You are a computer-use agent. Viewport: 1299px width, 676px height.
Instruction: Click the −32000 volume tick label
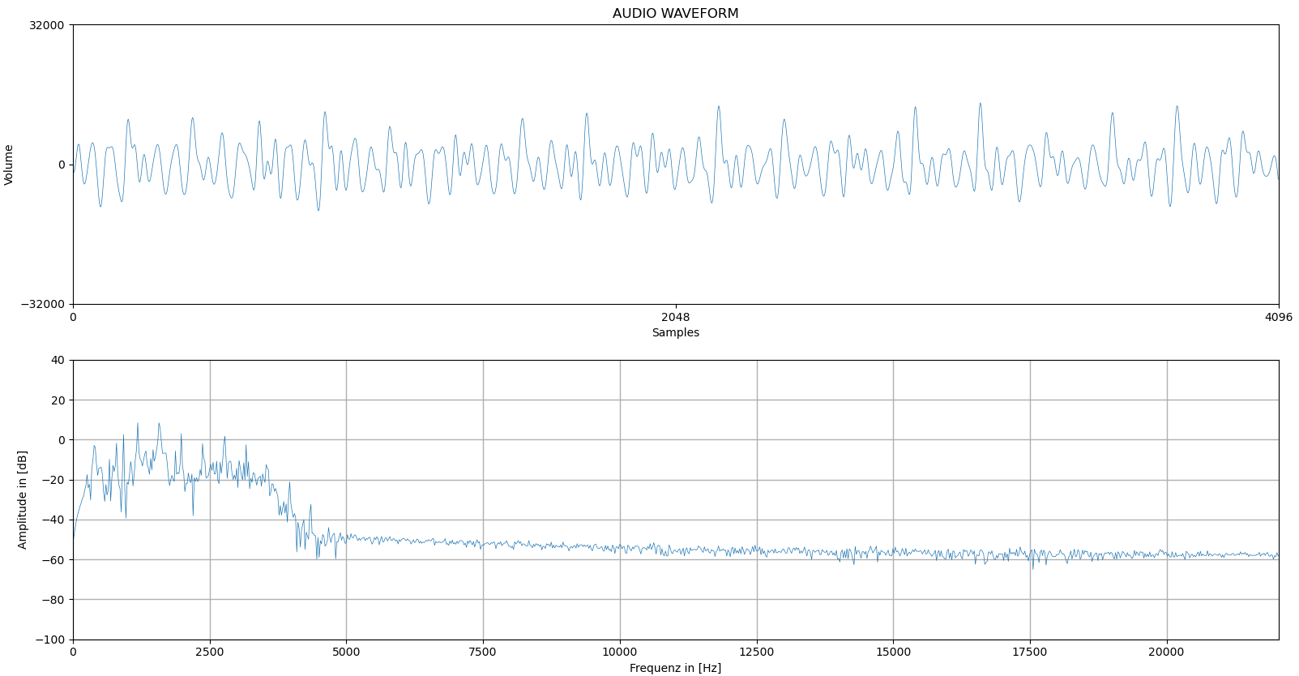tap(44, 304)
